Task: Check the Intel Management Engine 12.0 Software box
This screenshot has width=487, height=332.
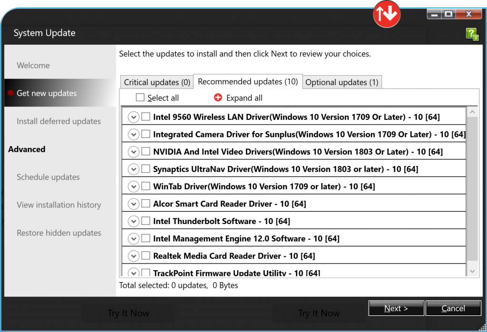Action: (146, 238)
